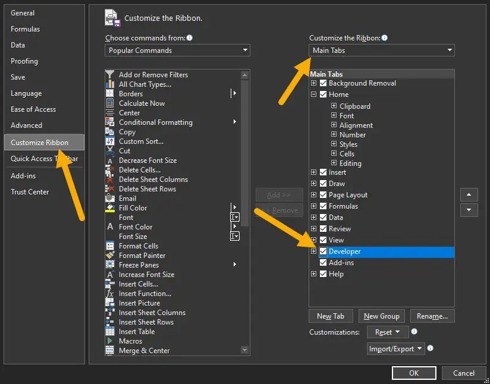Image resolution: width=490 pixels, height=384 pixels.
Task: Open the Import/Export dropdown button
Action: (395, 349)
